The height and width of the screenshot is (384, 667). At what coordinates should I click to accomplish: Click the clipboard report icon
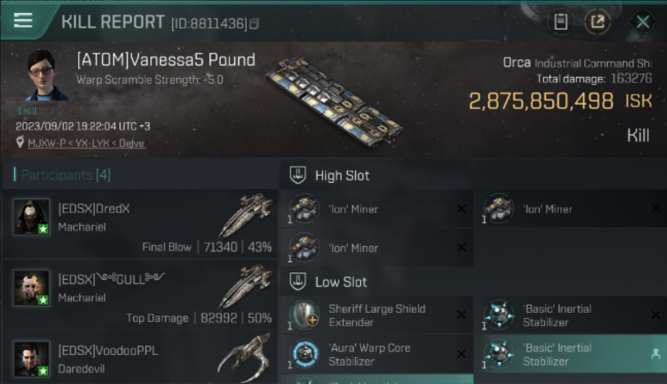point(561,22)
